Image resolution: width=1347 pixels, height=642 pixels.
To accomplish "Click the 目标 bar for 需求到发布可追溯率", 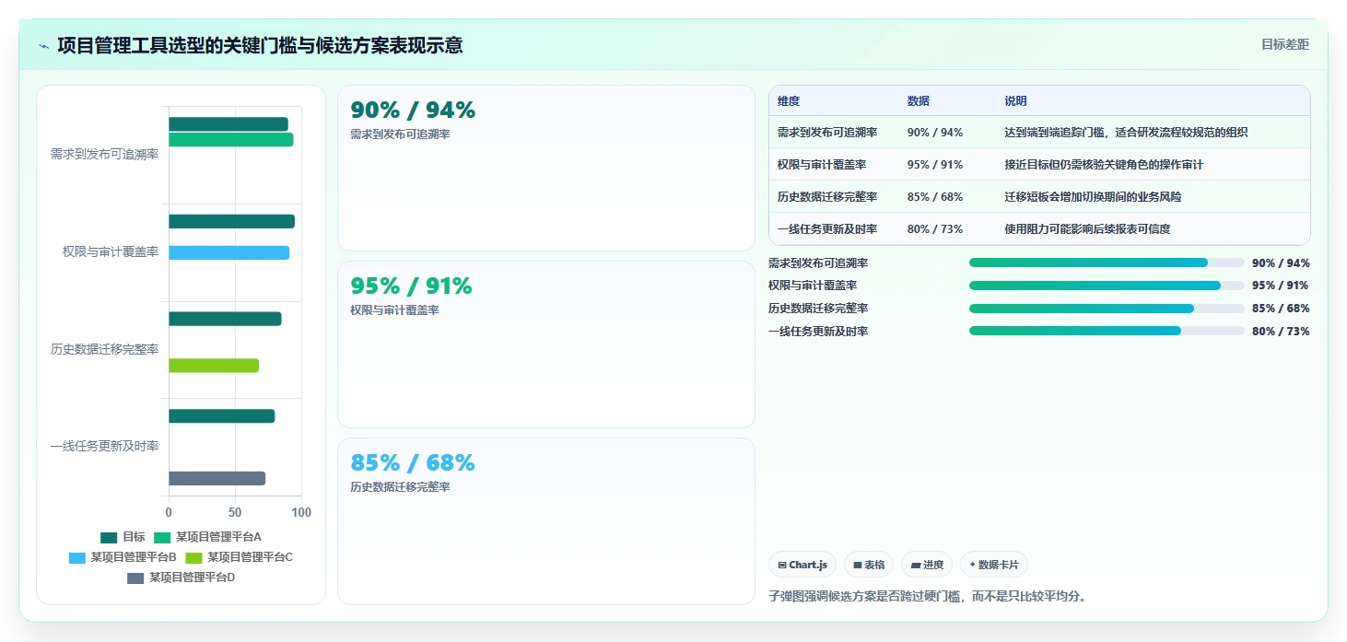I will (228, 124).
